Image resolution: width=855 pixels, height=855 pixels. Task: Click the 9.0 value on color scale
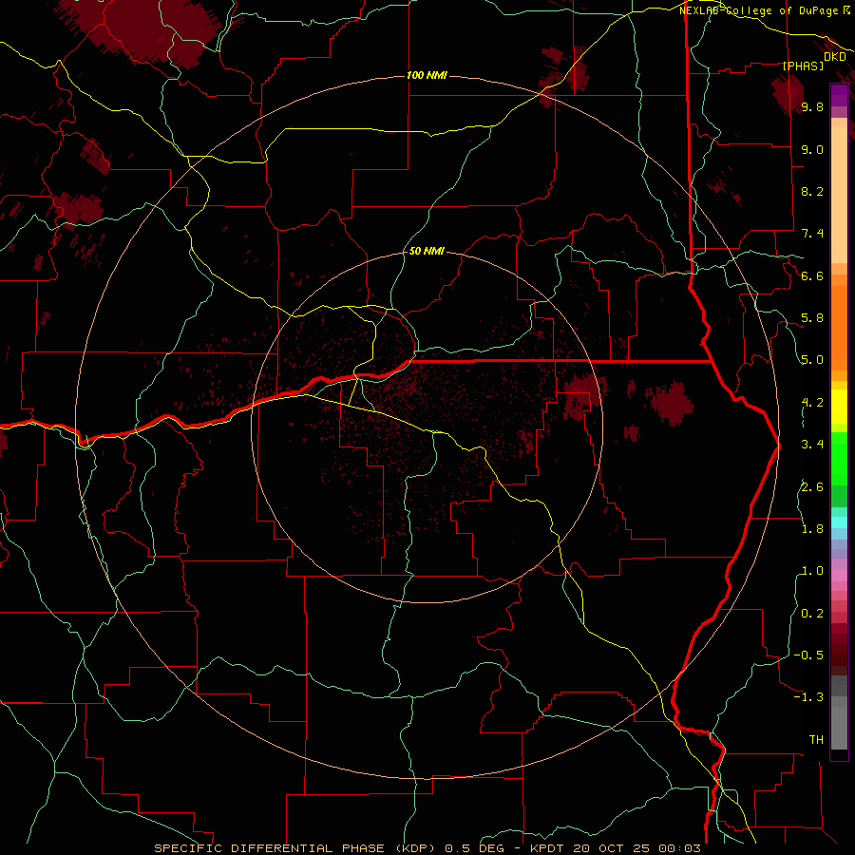click(812, 149)
